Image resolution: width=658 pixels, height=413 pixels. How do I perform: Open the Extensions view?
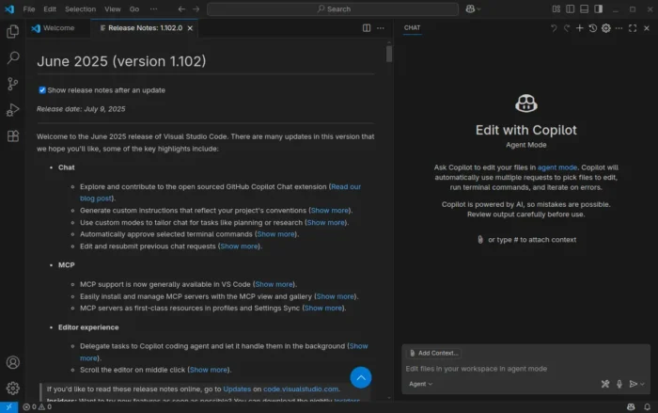[x=13, y=136]
